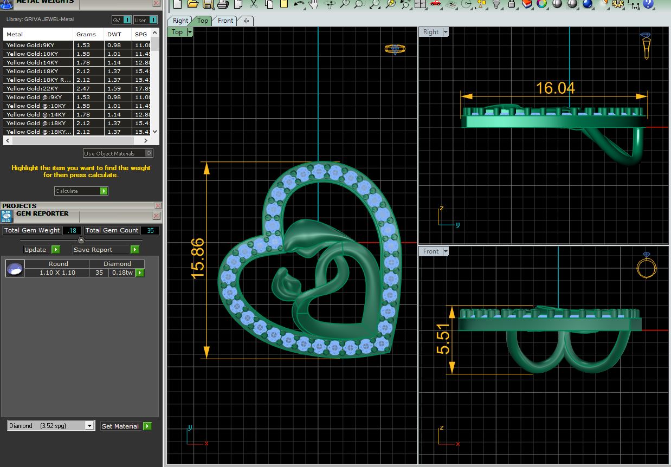Select the Yellow Gold:9KY row
The width and height of the screenshot is (671, 467).
76,45
